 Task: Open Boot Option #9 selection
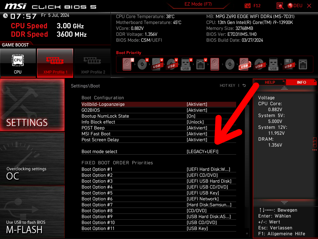tap(159, 217)
